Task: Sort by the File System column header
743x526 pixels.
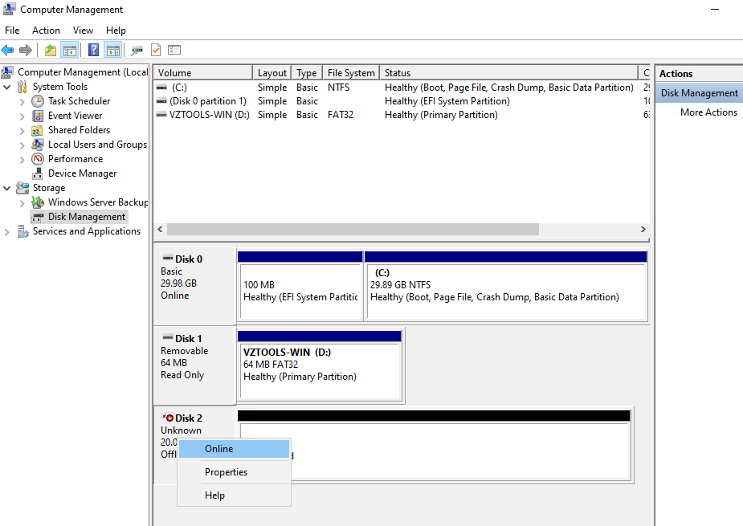Action: 351,73
